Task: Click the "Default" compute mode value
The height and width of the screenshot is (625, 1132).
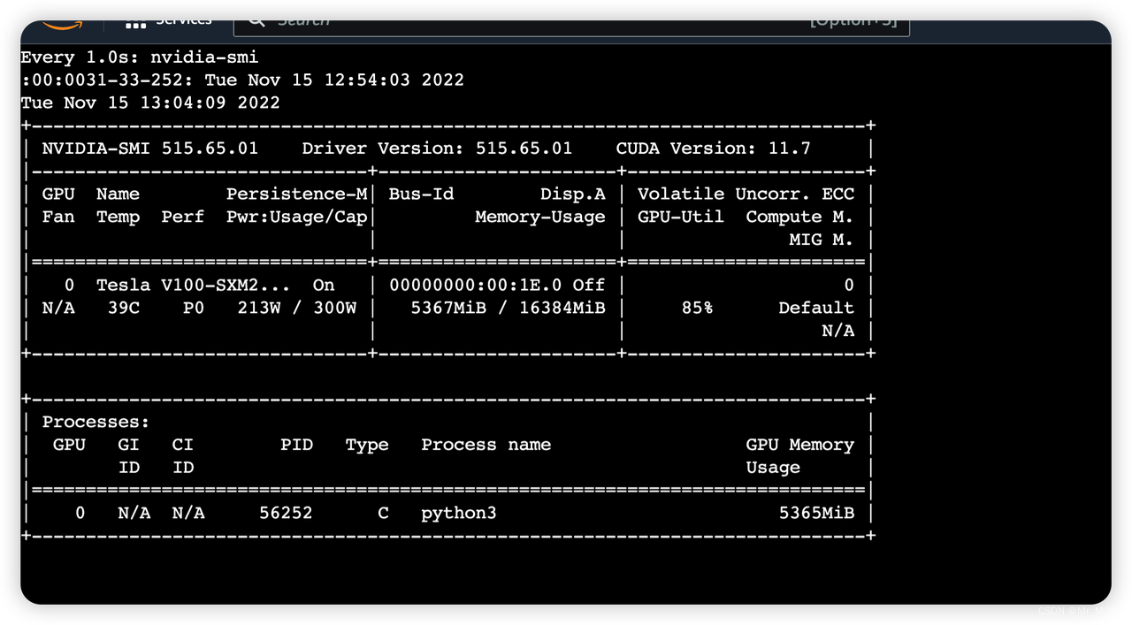Action: [x=816, y=308]
